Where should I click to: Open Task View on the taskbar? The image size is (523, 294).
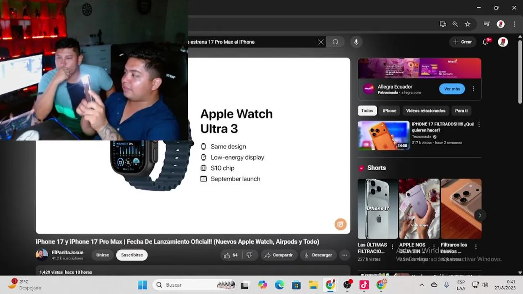pos(245,285)
